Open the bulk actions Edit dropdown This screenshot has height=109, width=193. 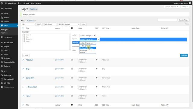pyautogui.click(x=28, y=24)
